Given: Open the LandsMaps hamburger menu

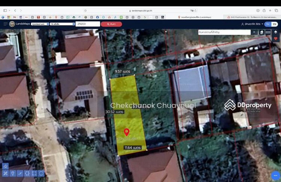Looking at the screenshot, I should point(5,24).
